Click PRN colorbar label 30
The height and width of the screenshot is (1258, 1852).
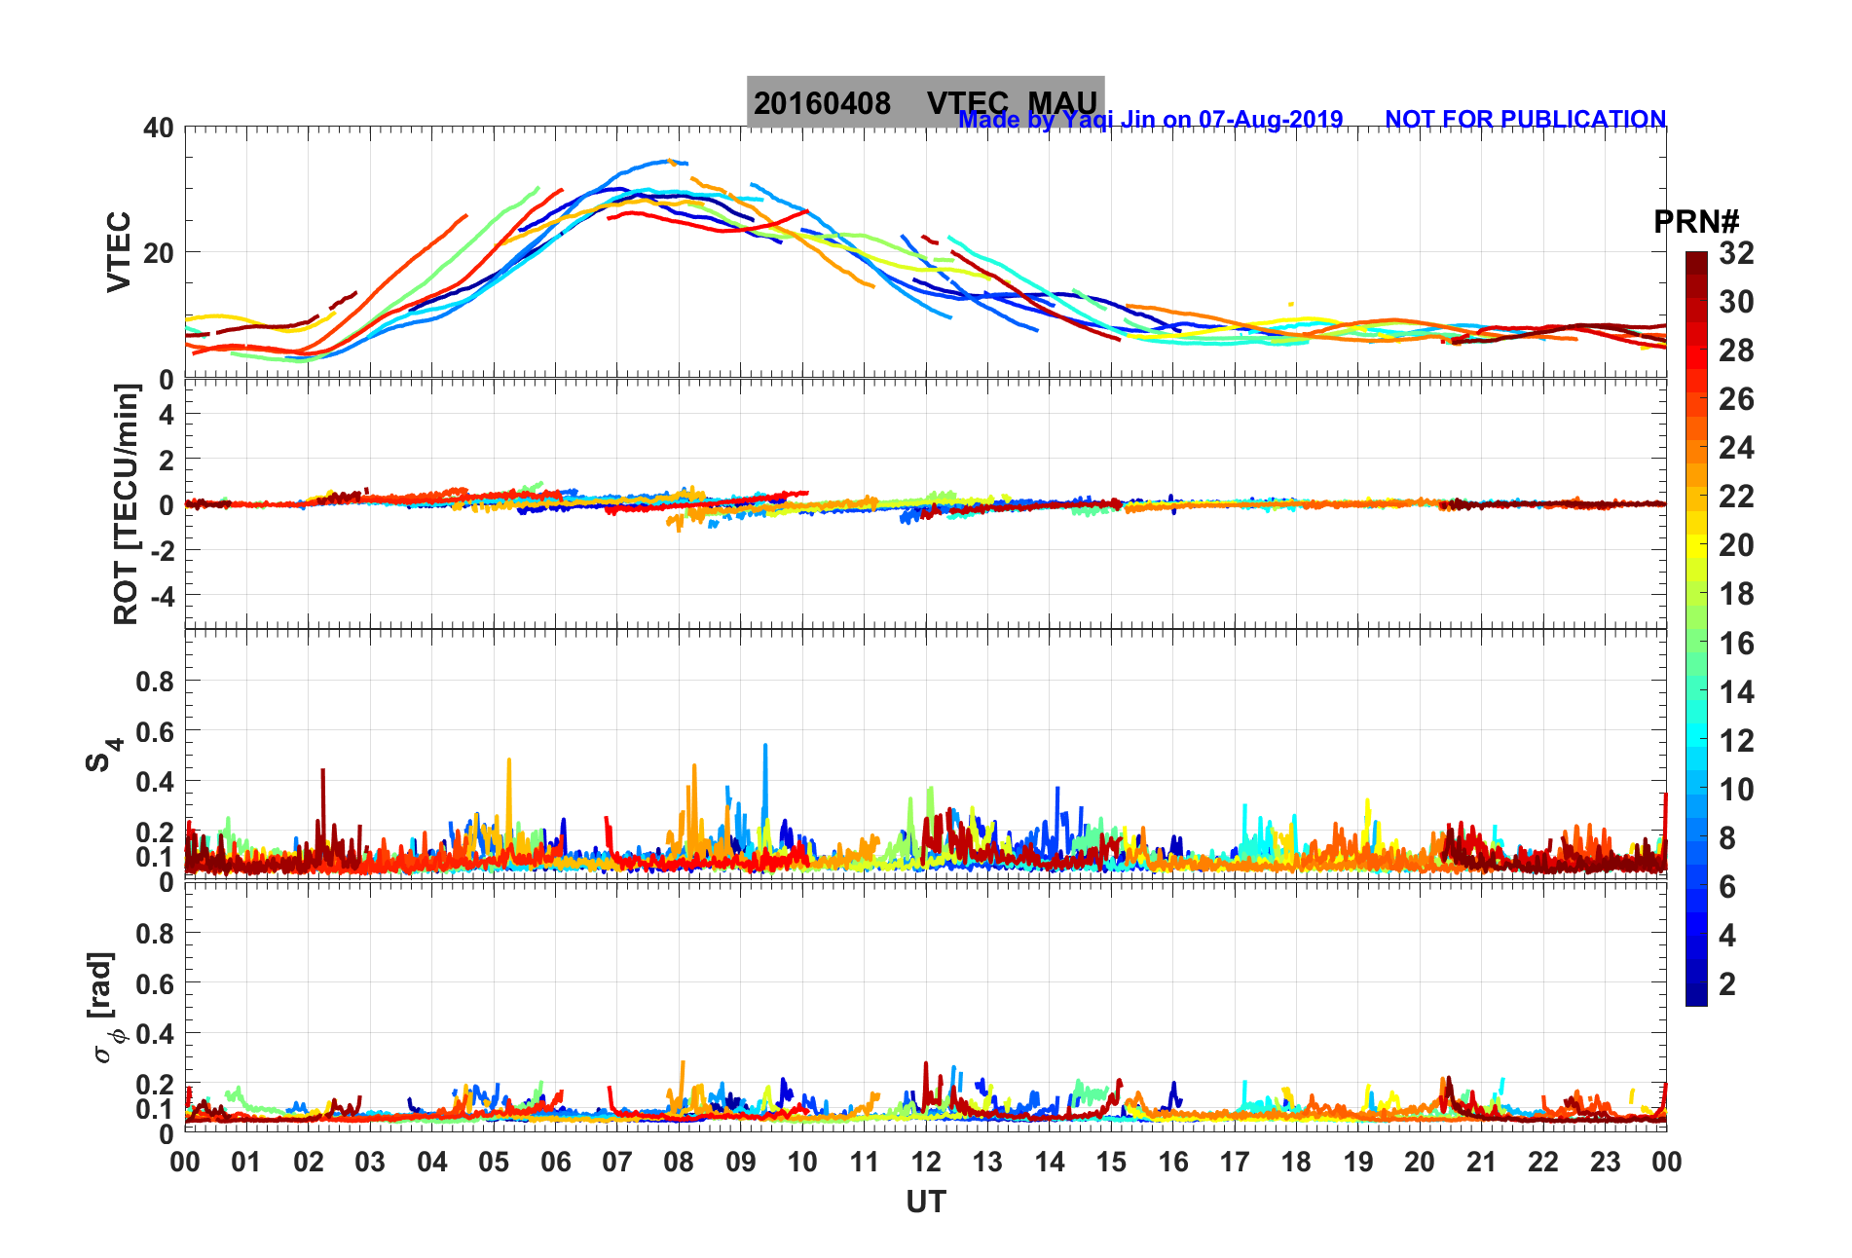1736,302
